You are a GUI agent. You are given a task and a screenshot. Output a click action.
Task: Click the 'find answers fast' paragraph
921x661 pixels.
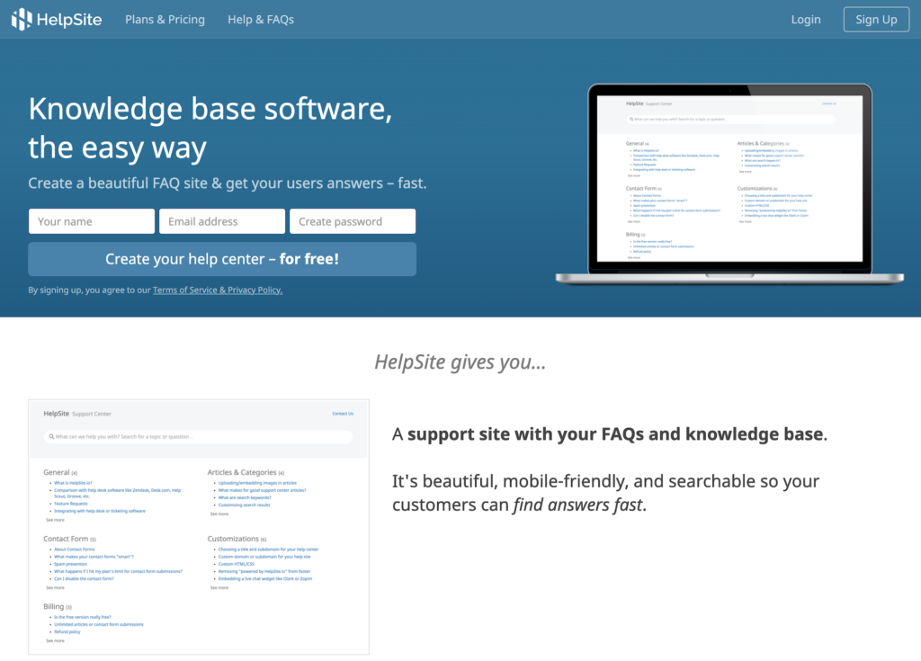coord(605,493)
